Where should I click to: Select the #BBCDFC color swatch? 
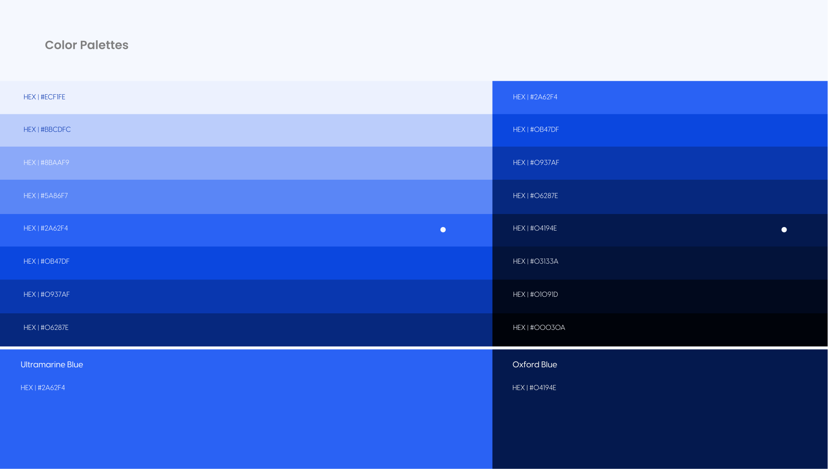[47, 130]
